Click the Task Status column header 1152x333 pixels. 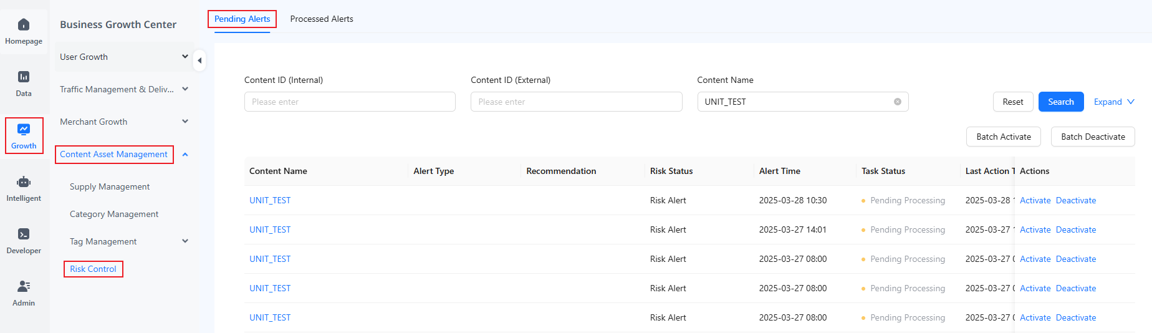(883, 171)
